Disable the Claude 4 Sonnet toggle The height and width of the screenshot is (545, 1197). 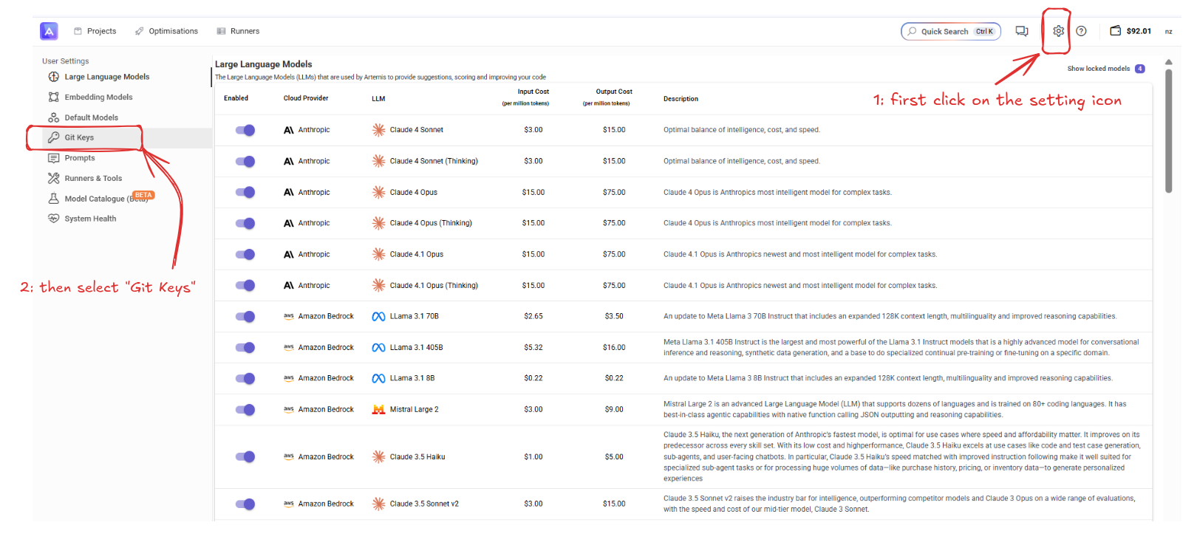point(245,130)
